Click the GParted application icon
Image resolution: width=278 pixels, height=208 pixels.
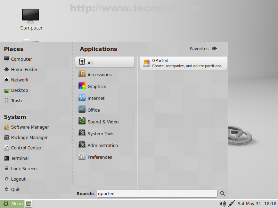pyautogui.click(x=147, y=63)
